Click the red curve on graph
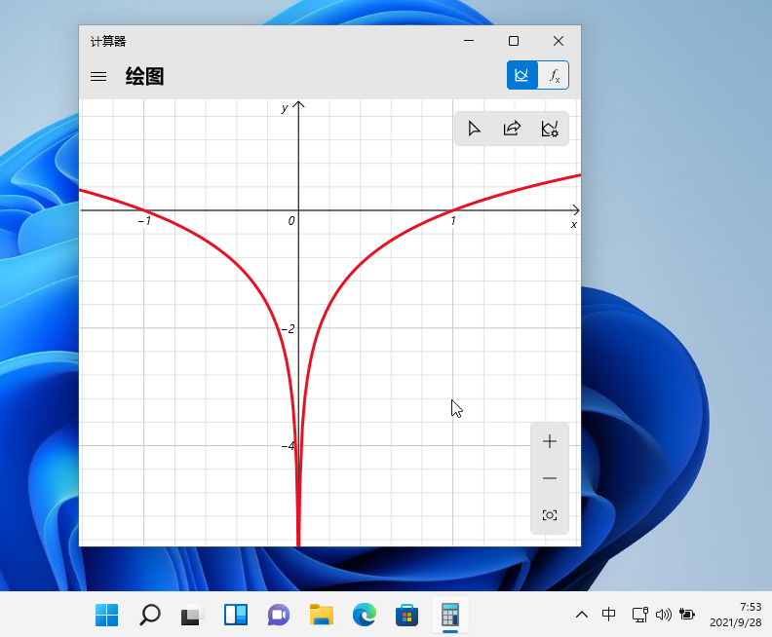Image resolution: width=772 pixels, height=637 pixels. click(x=358, y=266)
